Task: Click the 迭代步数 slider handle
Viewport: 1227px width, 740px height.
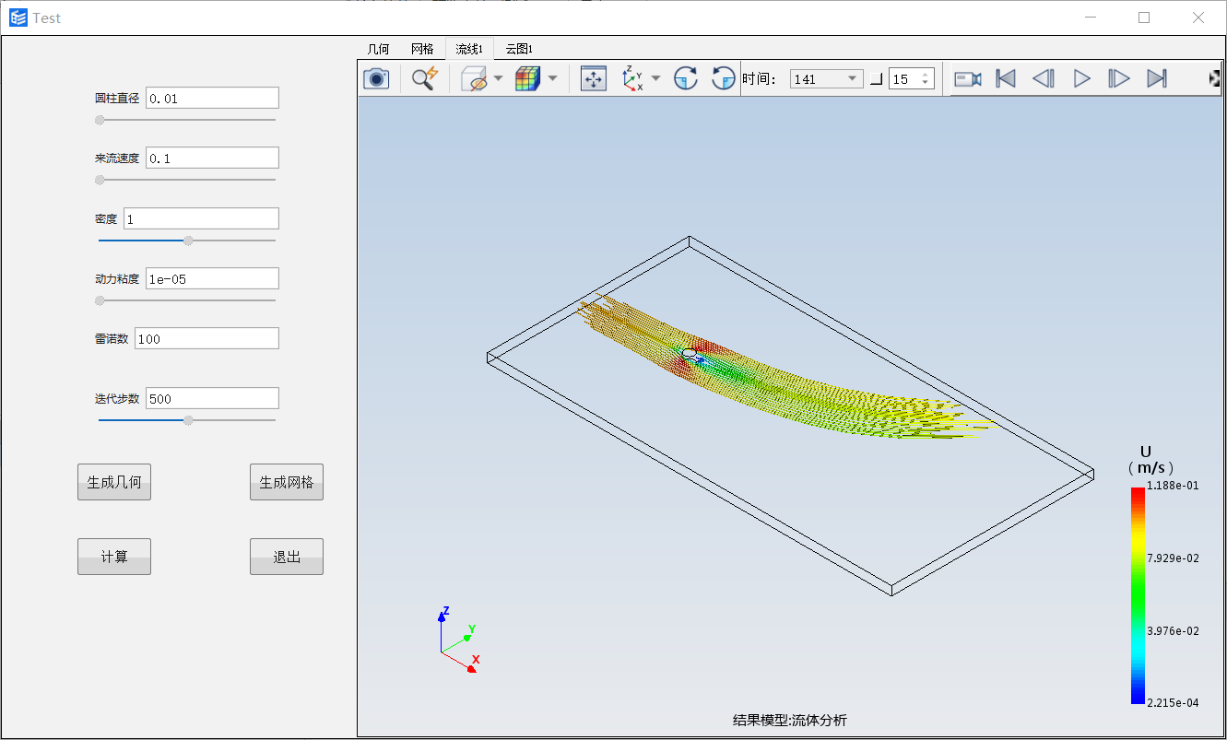Action: pos(188,420)
